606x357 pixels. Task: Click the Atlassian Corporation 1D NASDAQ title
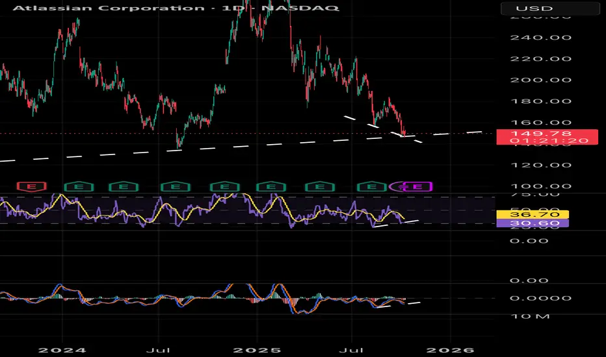pyautogui.click(x=176, y=8)
